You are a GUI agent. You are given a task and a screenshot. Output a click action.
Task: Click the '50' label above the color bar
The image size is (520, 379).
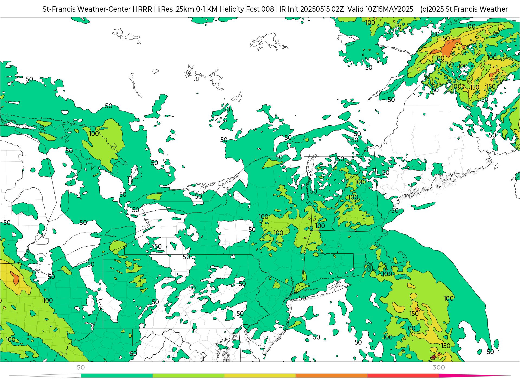(81, 367)
